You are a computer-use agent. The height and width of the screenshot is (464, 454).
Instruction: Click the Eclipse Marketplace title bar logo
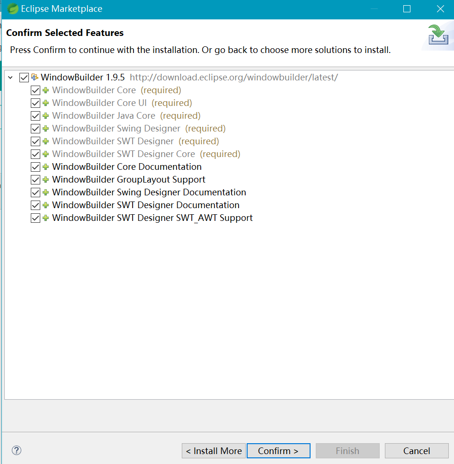[12, 9]
